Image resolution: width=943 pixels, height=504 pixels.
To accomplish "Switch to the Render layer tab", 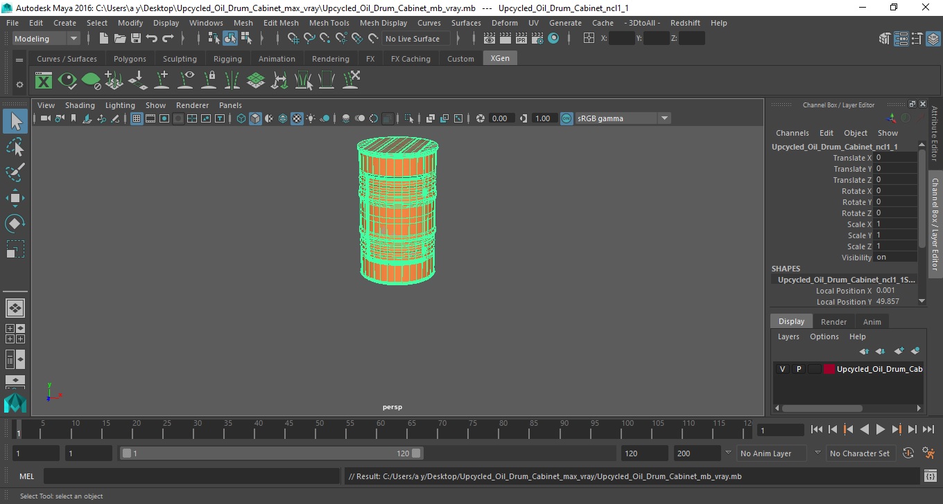I will click(x=833, y=322).
